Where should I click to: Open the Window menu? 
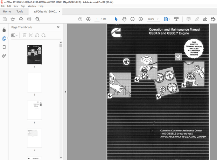tap(32, 6)
